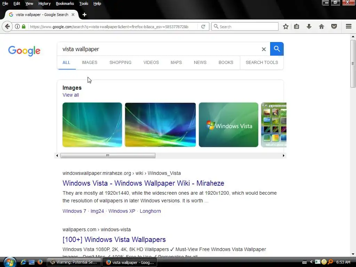Click Show Desktop icon in quick launch
The image size is (356, 267).
tap(32, 262)
